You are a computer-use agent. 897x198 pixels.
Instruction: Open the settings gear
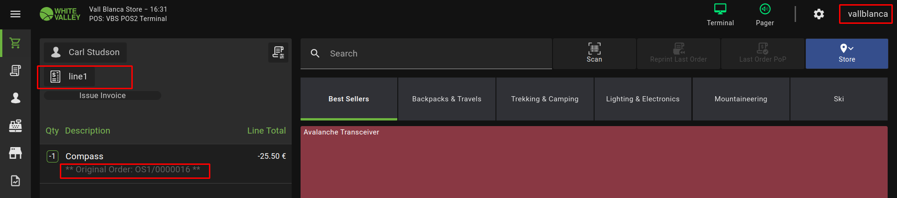(818, 14)
